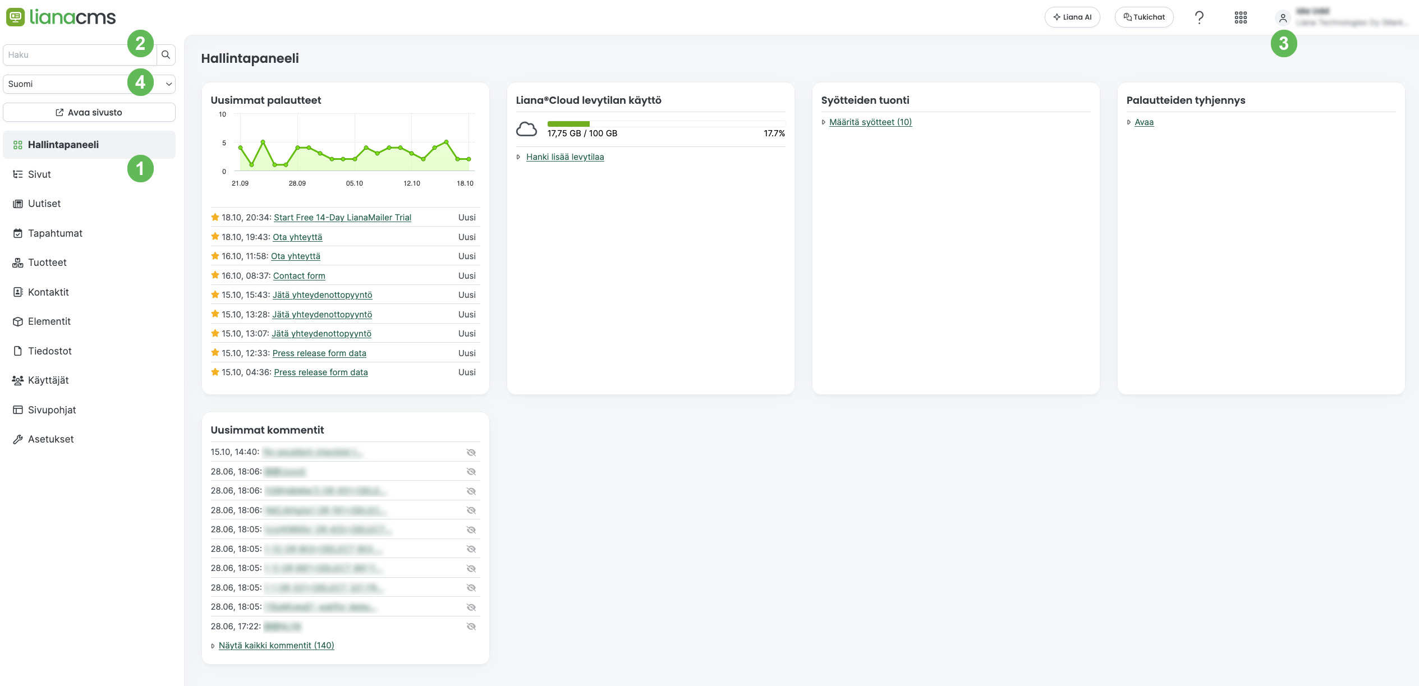Open the Liana AI button
The image size is (1419, 686).
click(1072, 17)
